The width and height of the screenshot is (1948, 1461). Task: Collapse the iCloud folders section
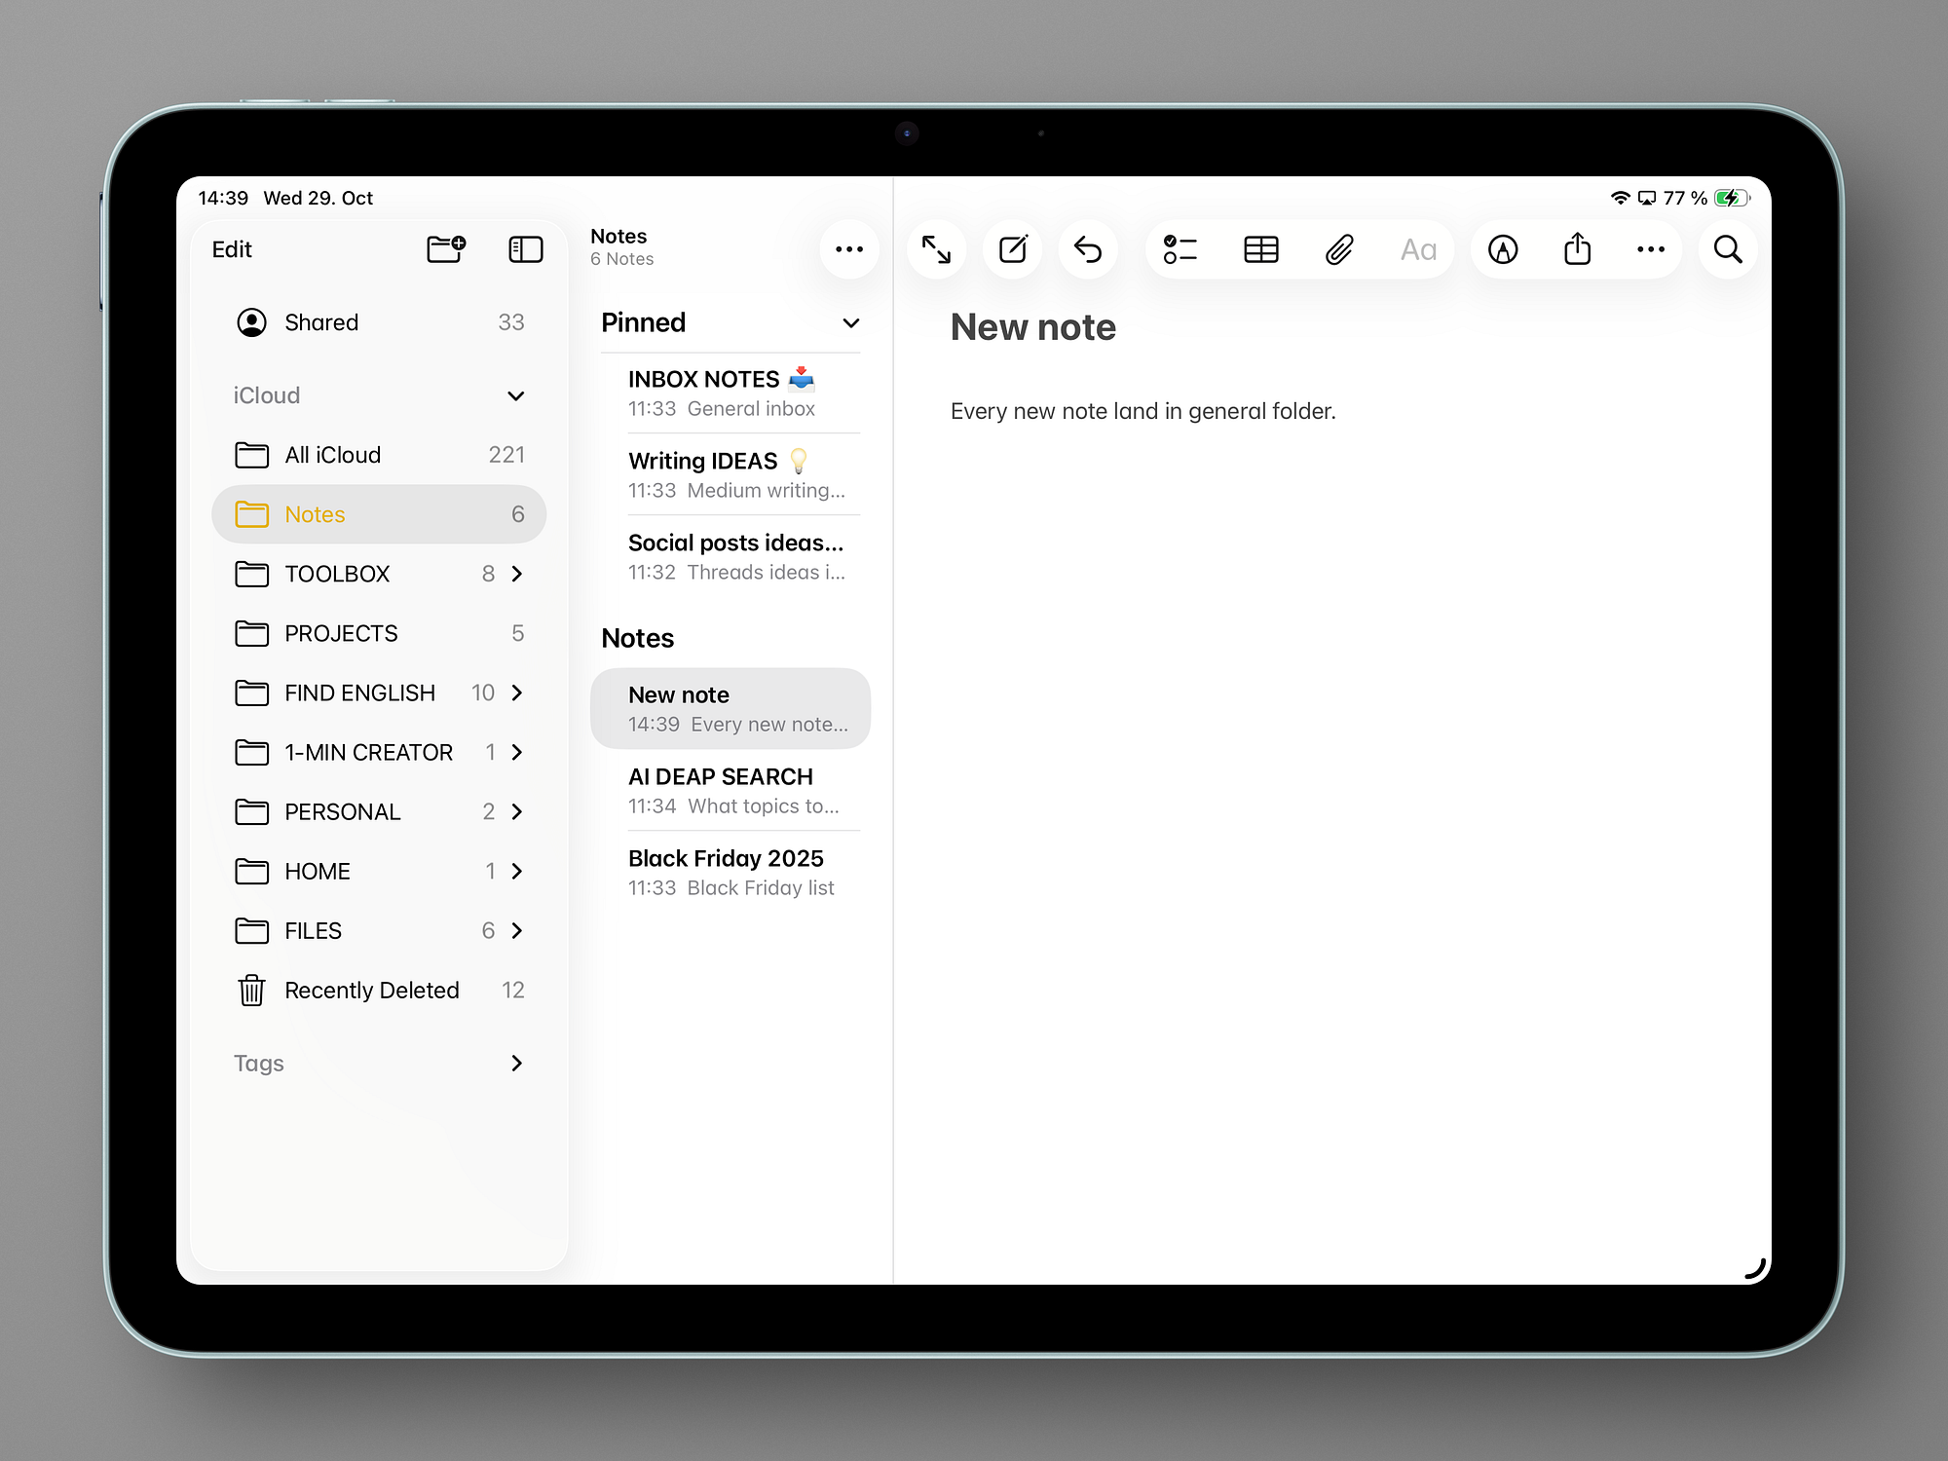point(516,395)
